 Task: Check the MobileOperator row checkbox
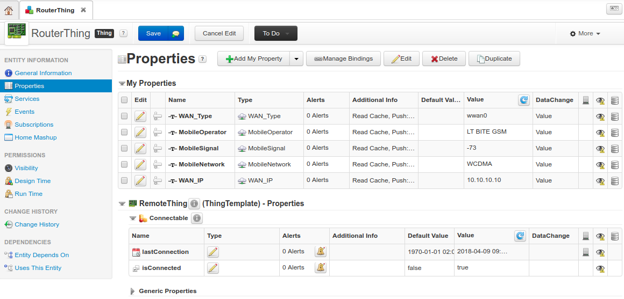(125, 132)
